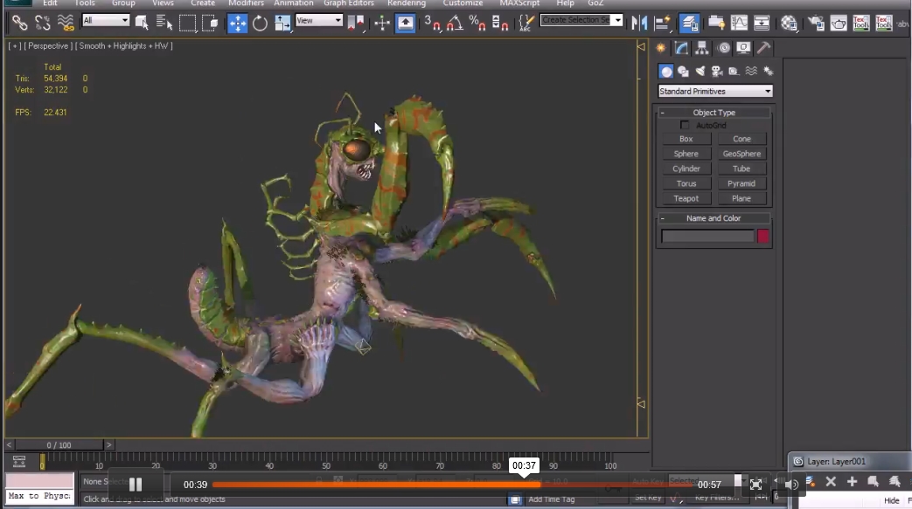
Task: Open the Material Editor checker-sphere icon
Action: pos(789,23)
